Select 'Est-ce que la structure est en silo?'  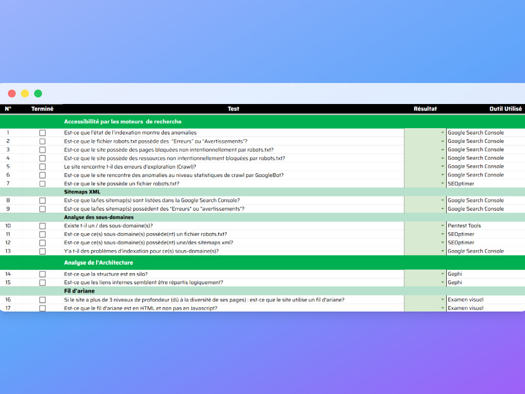[x=234, y=274]
